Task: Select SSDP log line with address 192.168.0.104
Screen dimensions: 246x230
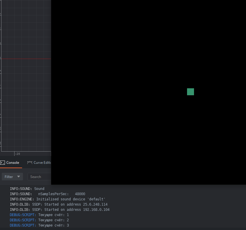Action: (60, 210)
